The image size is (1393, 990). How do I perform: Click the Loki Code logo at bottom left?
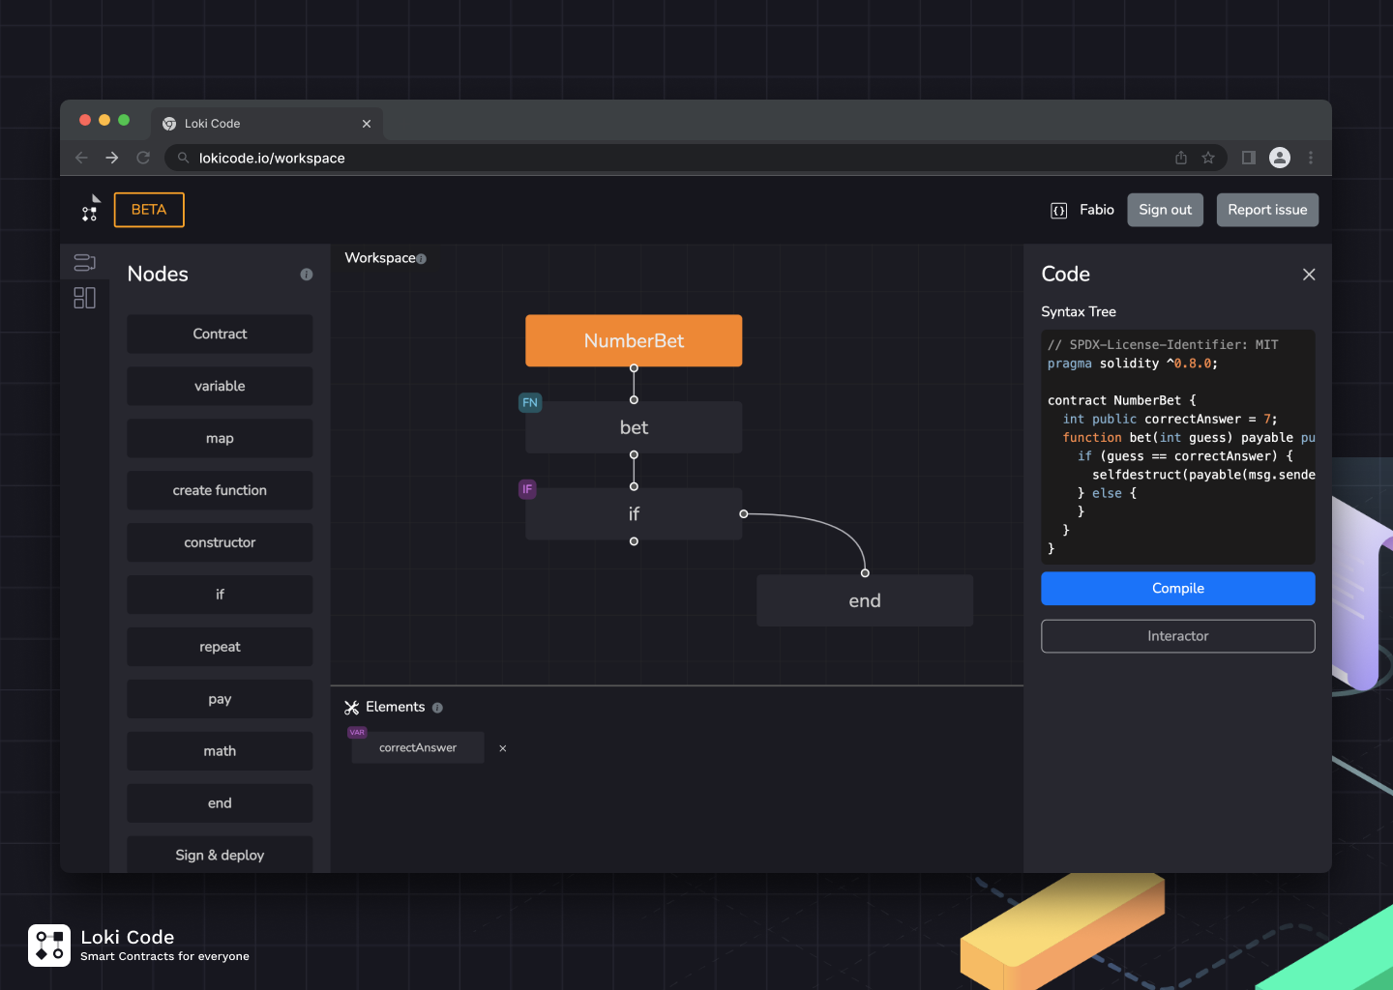(x=49, y=946)
